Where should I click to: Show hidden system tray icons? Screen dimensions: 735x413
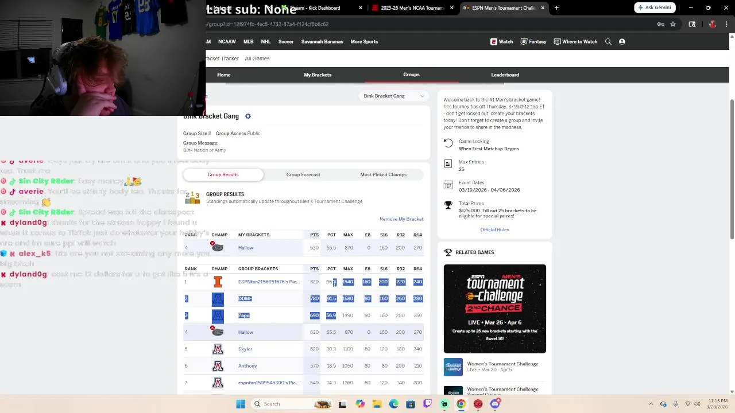pos(651,404)
